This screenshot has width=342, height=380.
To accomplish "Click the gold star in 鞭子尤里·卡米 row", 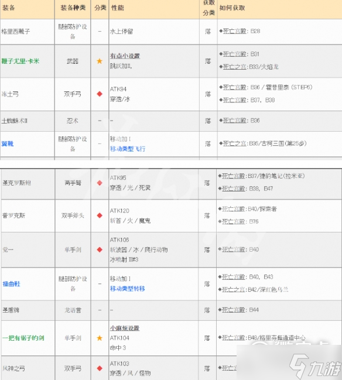I will click(100, 61).
